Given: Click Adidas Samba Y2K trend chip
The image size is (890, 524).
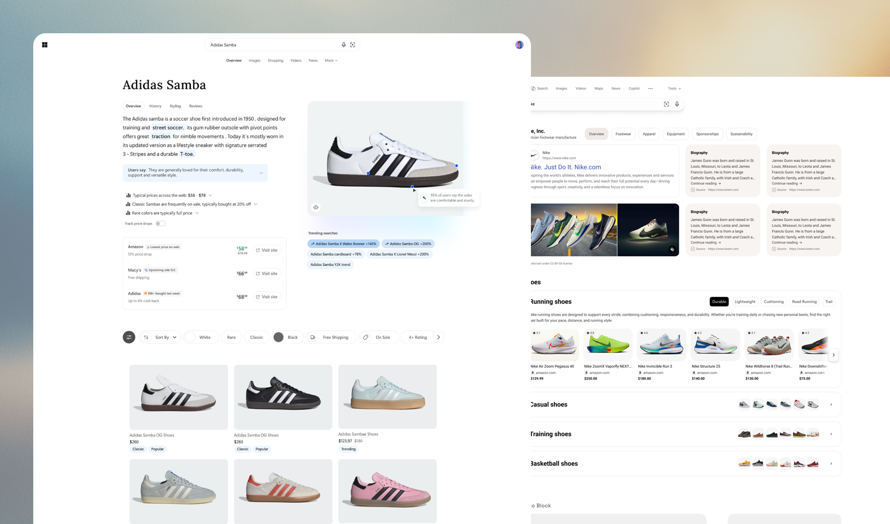Looking at the screenshot, I should tap(330, 265).
